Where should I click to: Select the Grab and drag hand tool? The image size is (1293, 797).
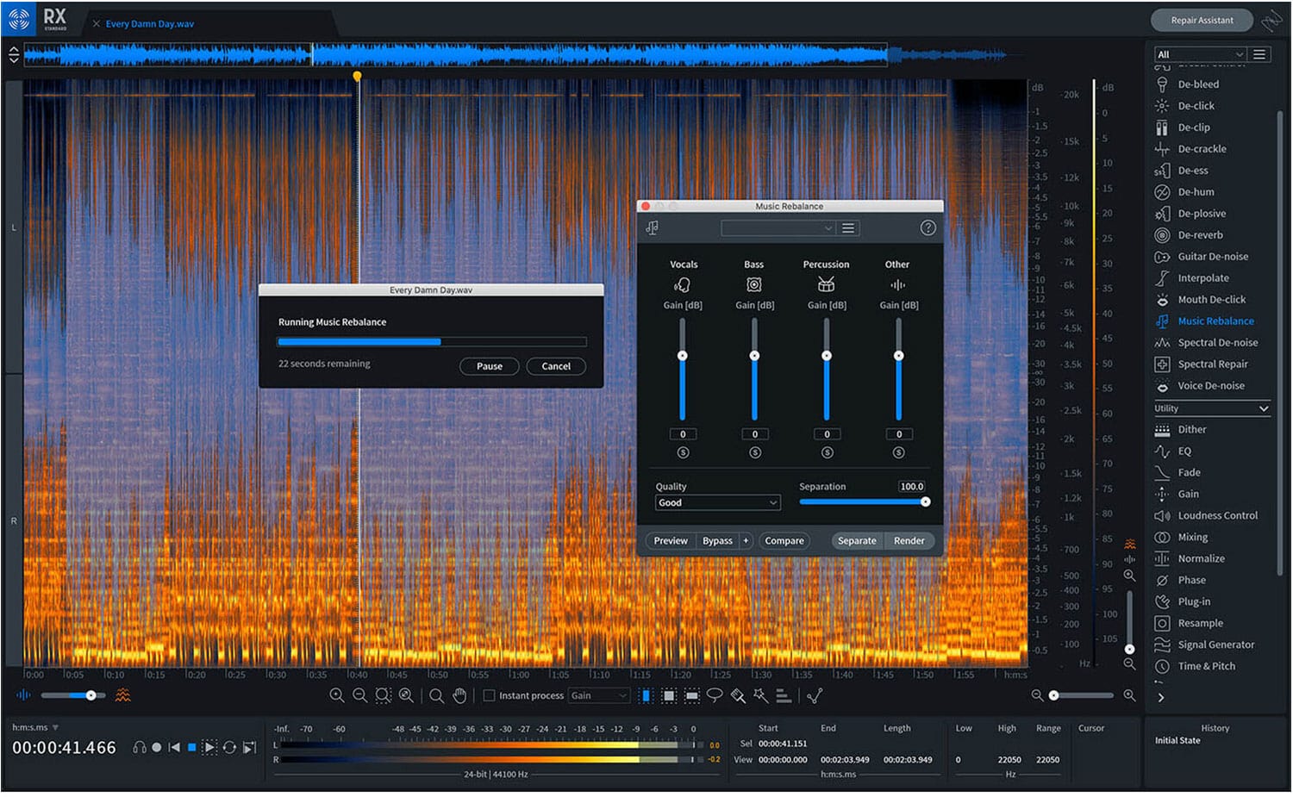pos(459,695)
